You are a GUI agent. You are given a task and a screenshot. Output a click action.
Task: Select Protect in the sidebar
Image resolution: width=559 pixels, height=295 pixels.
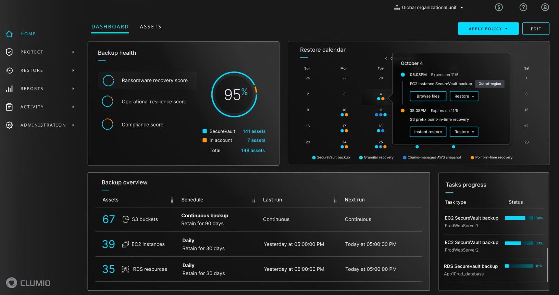tap(32, 52)
